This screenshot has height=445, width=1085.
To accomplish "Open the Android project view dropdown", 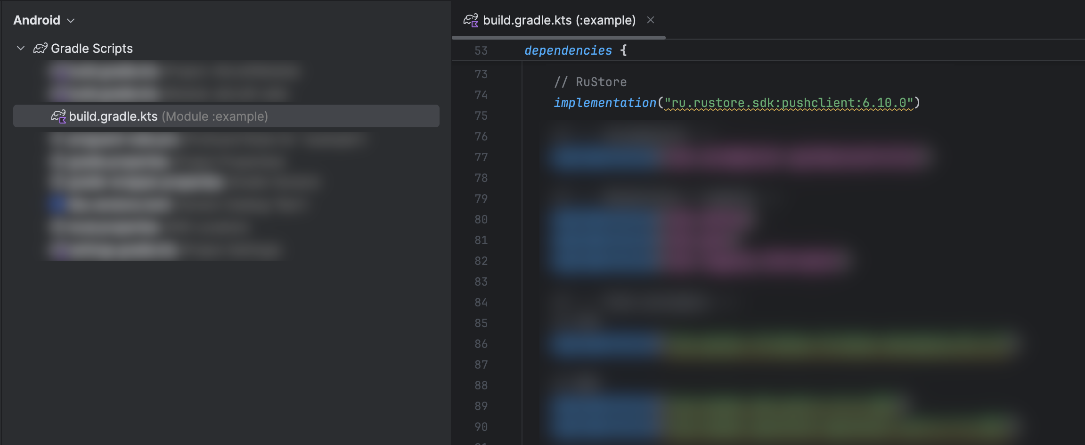I will tap(43, 20).
